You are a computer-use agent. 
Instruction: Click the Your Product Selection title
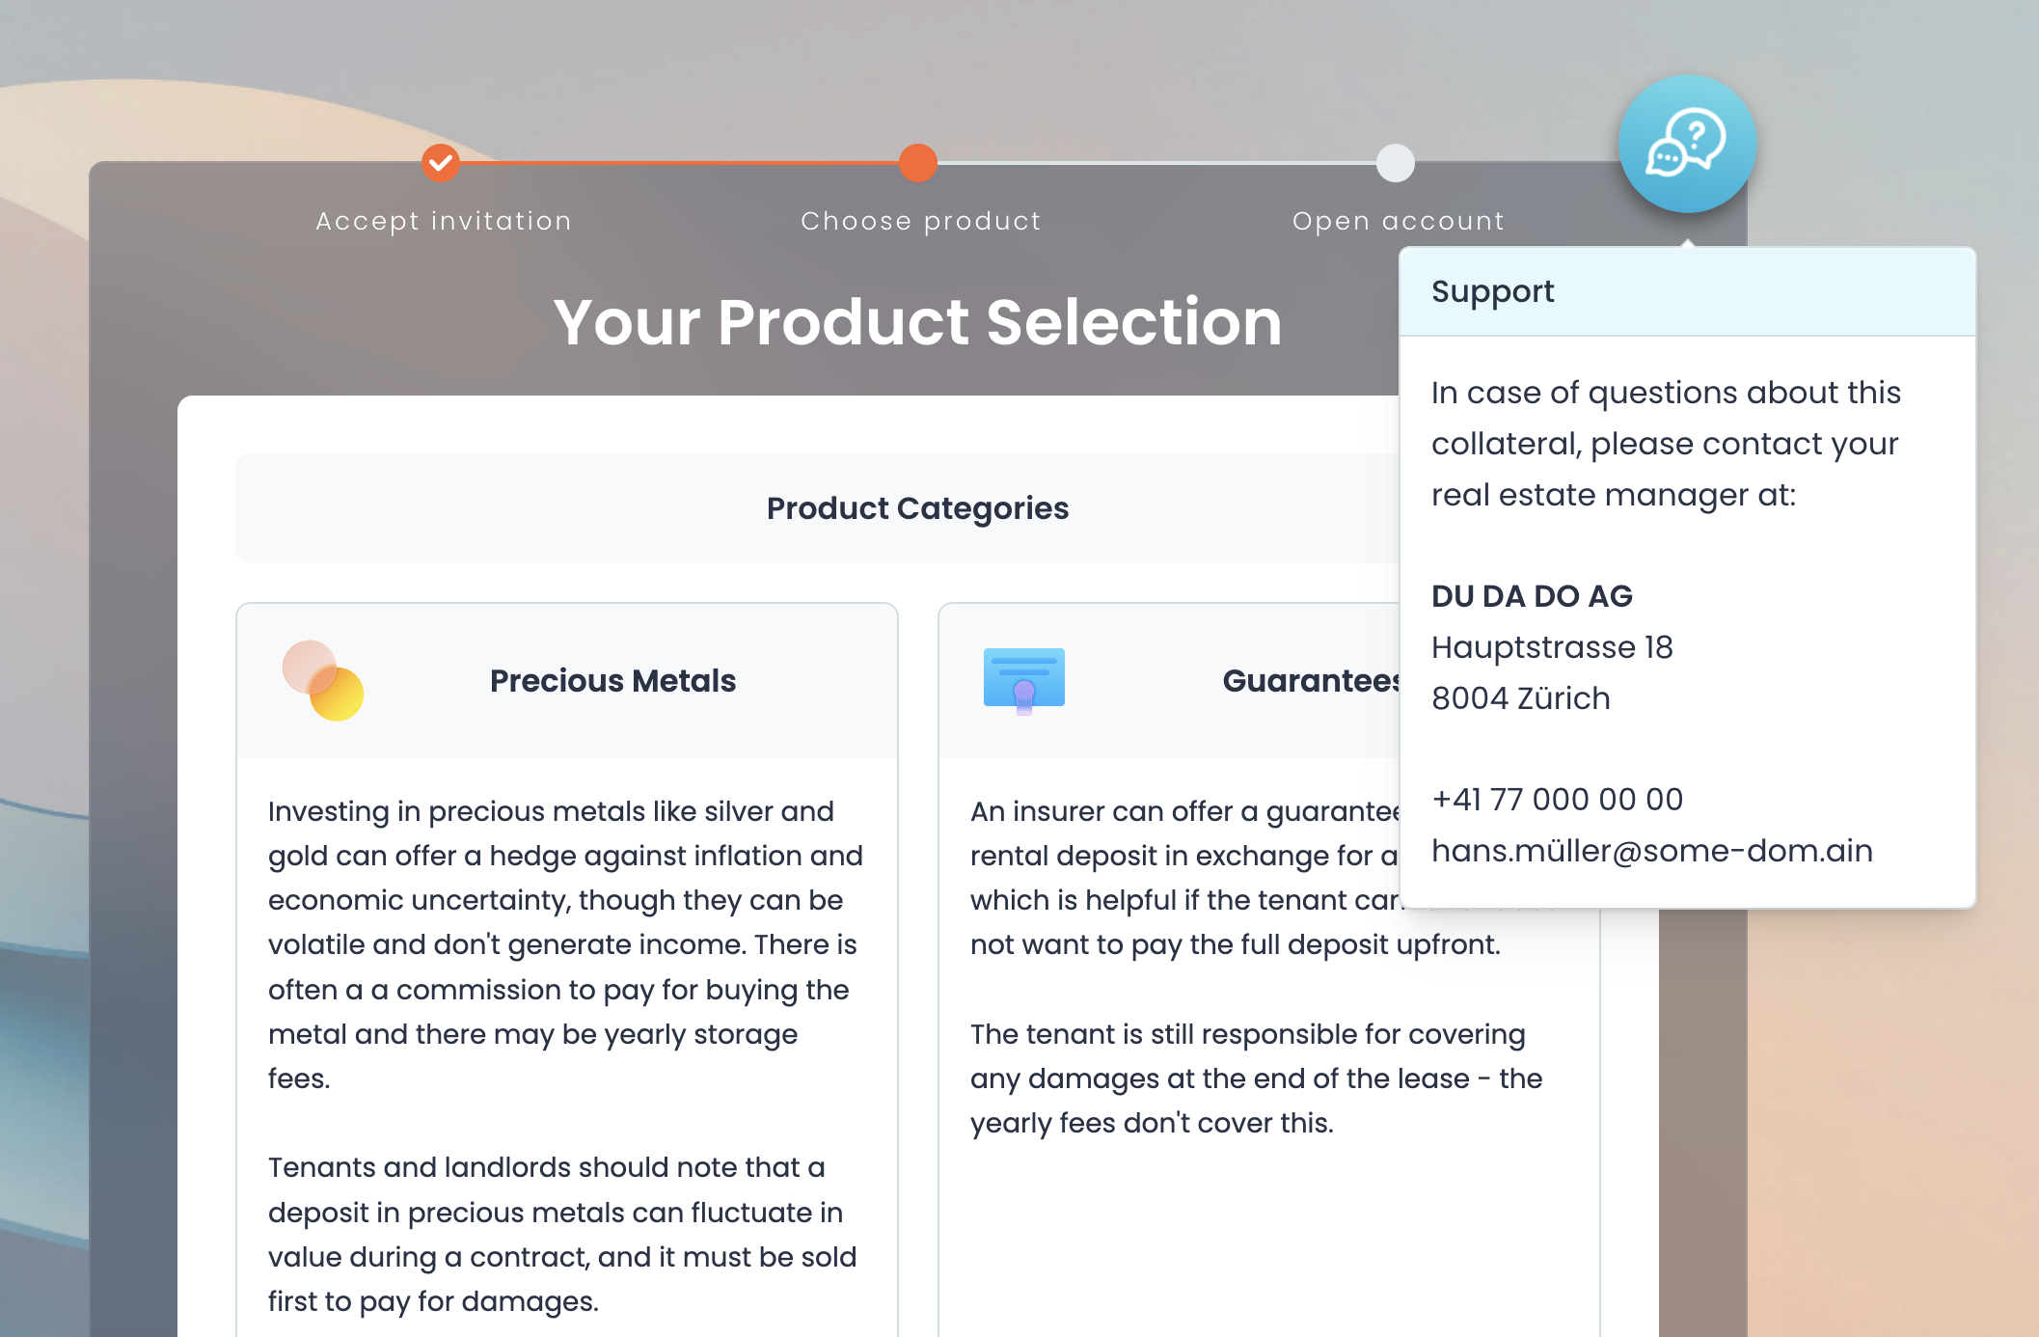click(916, 323)
